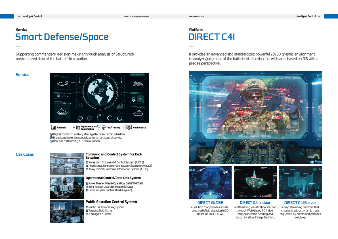Click the Maintenance monitor icon

pos(129,127)
